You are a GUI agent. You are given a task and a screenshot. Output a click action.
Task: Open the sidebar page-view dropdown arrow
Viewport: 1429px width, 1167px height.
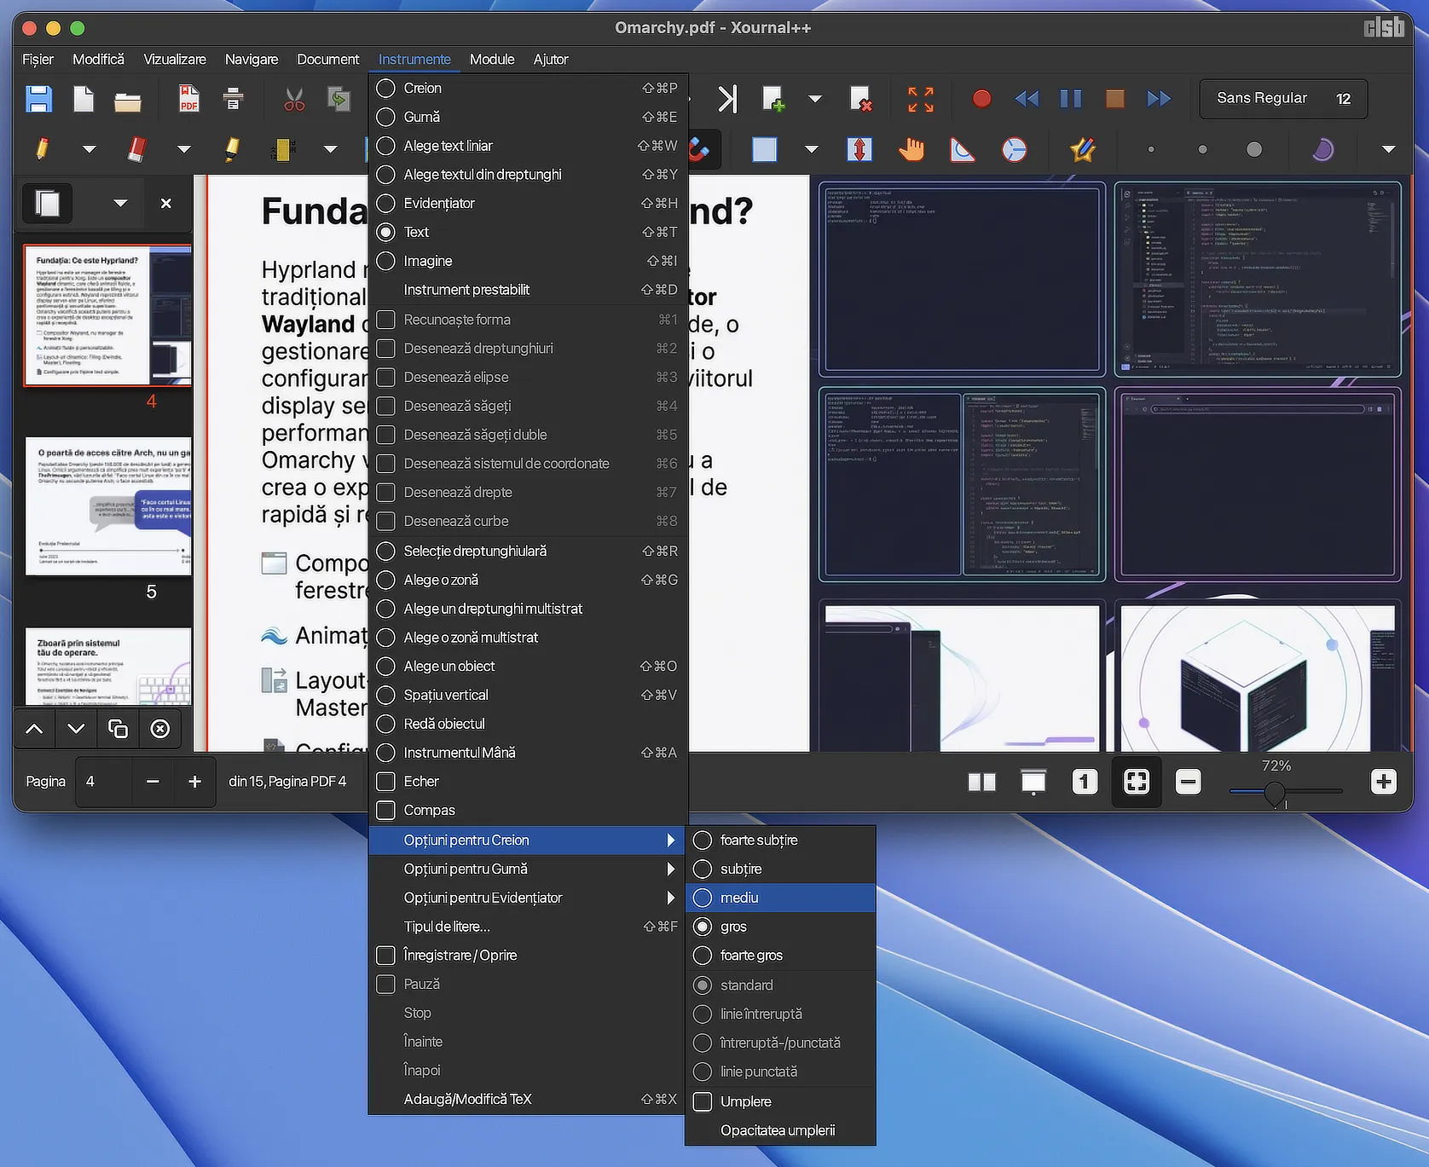120,203
